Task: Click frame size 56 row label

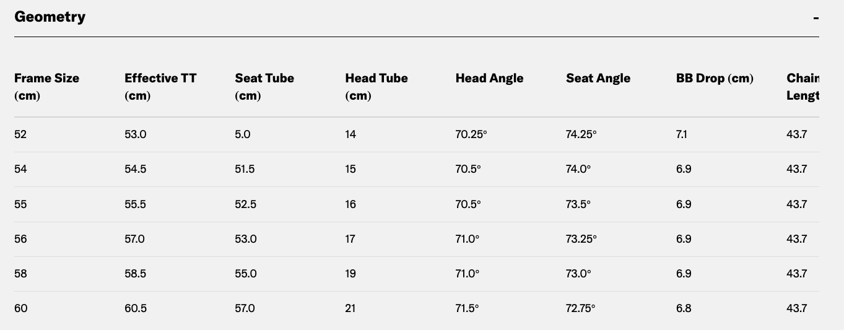Action: (20, 239)
